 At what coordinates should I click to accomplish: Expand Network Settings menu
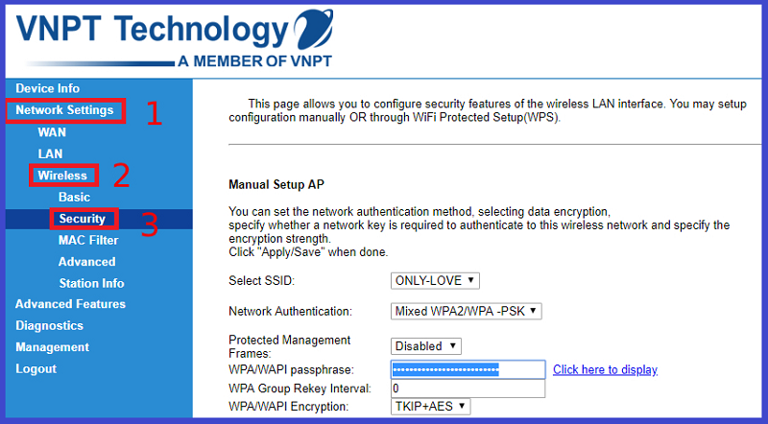point(64,110)
